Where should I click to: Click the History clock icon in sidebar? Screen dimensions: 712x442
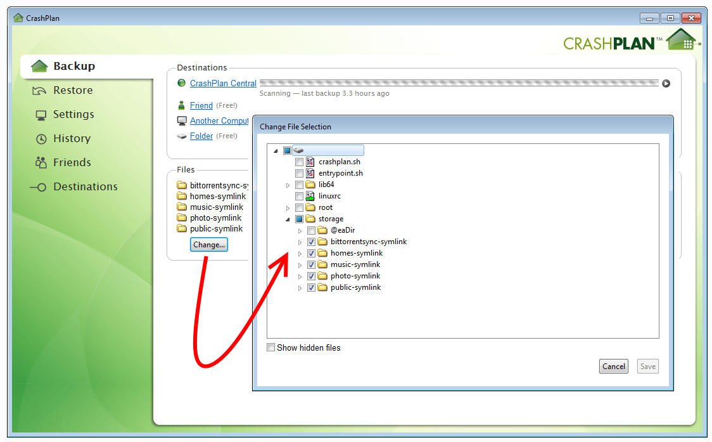tap(41, 139)
